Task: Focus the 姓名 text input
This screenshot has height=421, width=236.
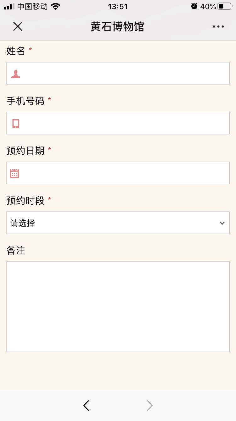Action: [x=126, y=73]
